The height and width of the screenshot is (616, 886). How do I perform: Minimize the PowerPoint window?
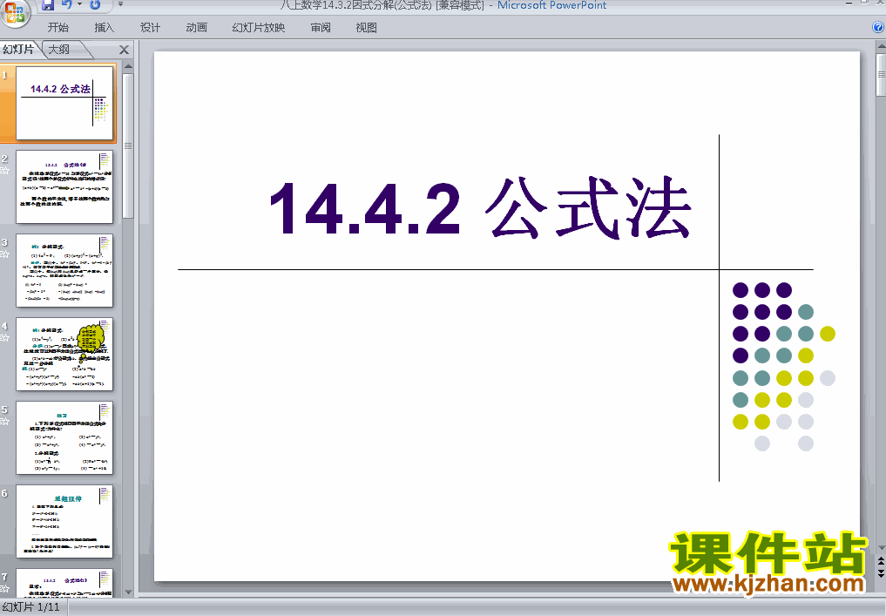(849, 3)
